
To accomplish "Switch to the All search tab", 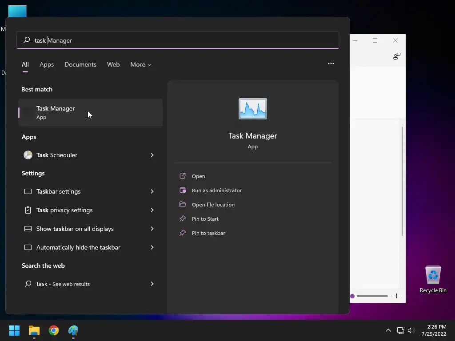I will [25, 64].
